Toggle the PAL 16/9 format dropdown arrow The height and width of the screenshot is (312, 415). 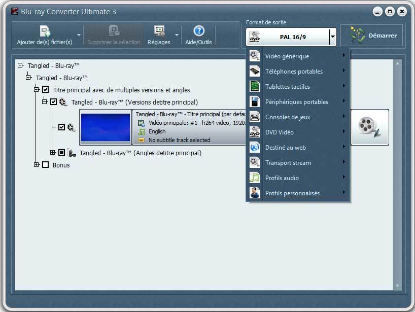point(333,37)
